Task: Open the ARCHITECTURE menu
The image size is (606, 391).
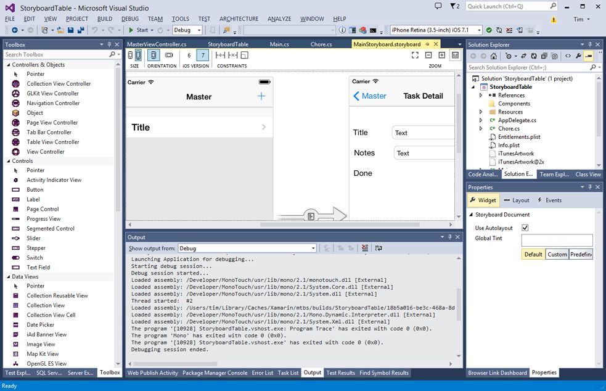Action: pyautogui.click(x=239, y=19)
